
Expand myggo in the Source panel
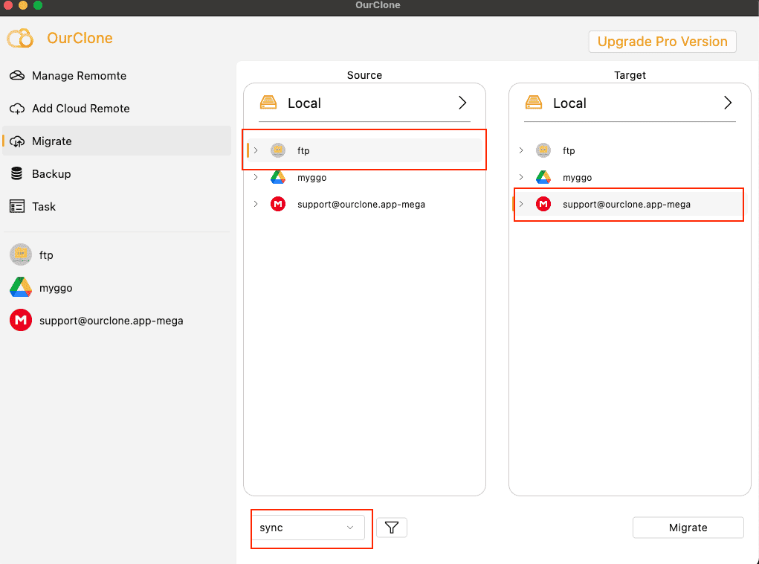pos(256,177)
